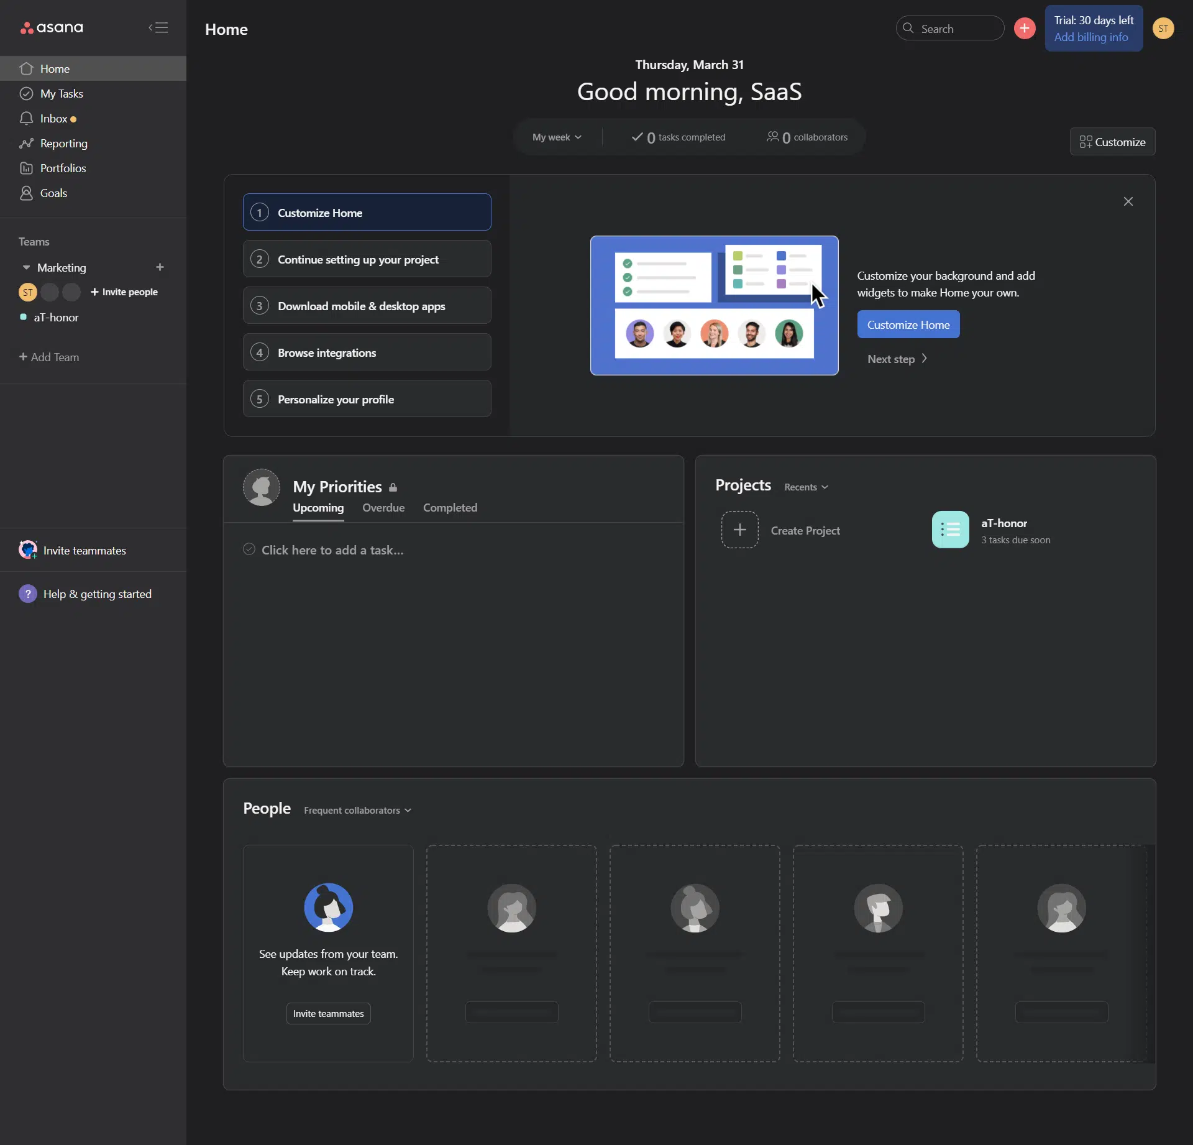The image size is (1193, 1145).
Task: Click Add Team in sidebar
Action: (49, 357)
